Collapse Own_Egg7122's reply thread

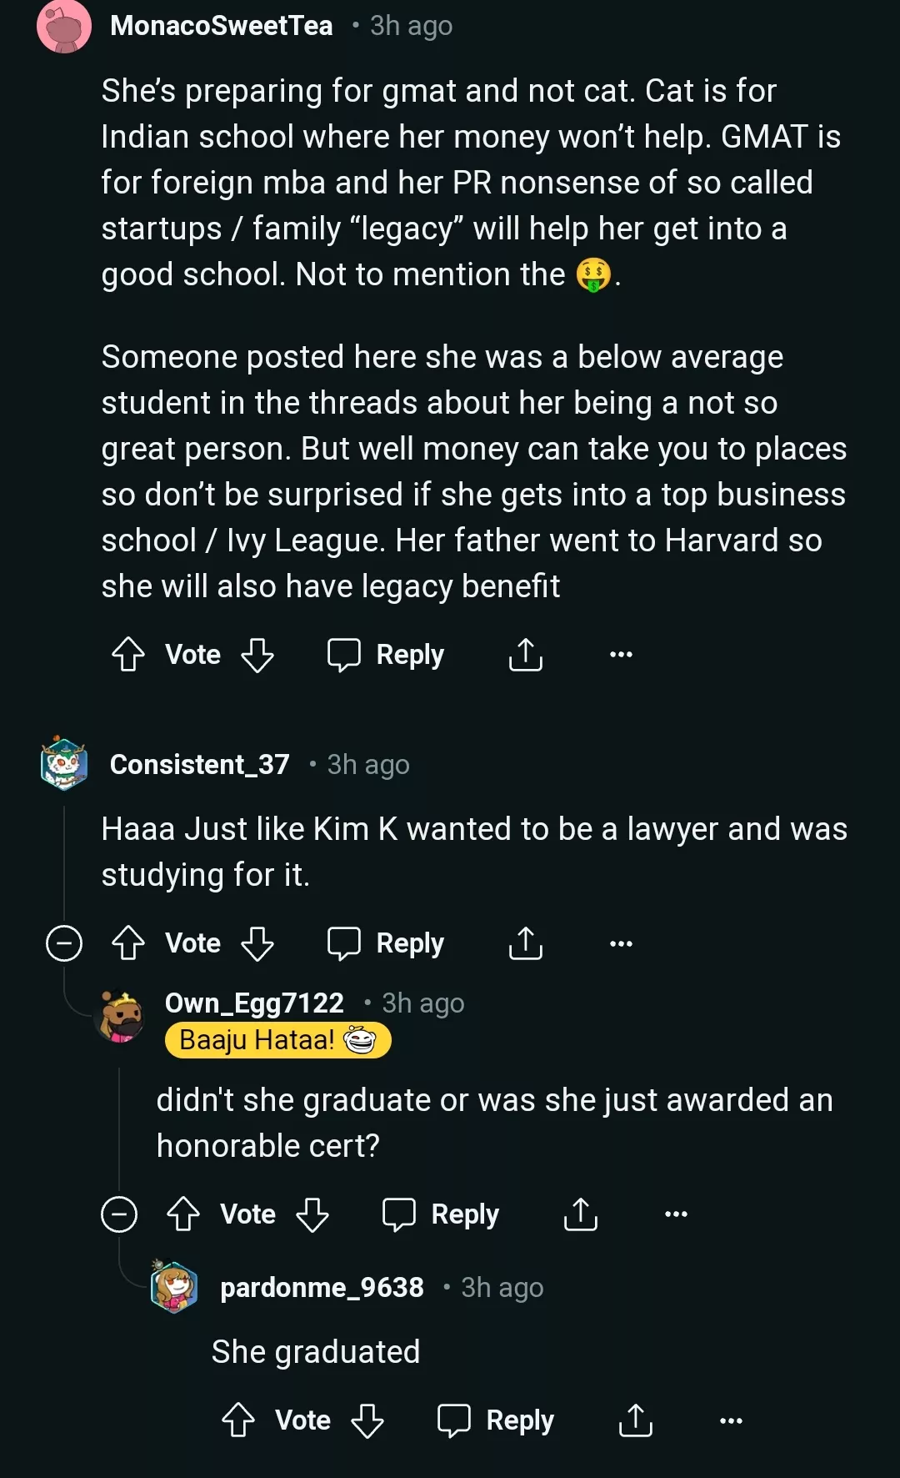(121, 1214)
